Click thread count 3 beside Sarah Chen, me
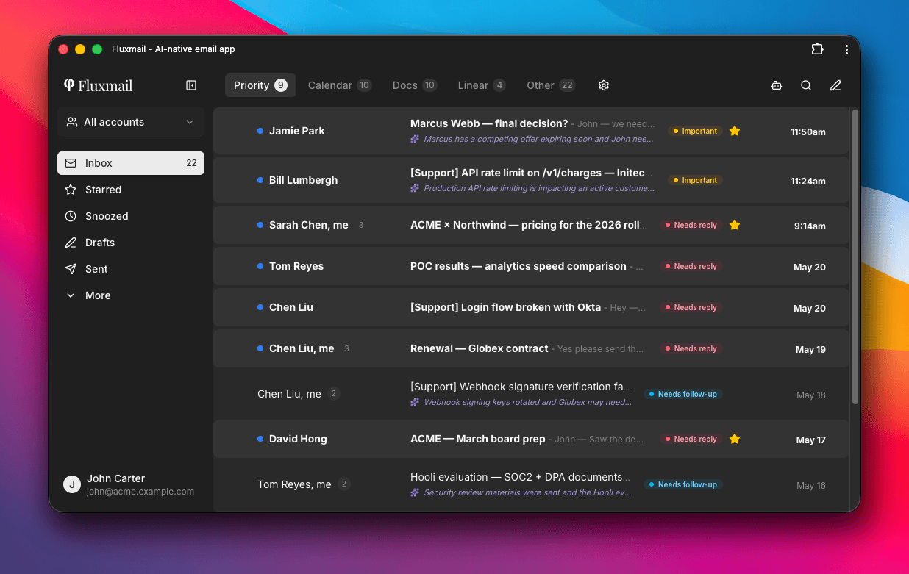 (x=361, y=225)
